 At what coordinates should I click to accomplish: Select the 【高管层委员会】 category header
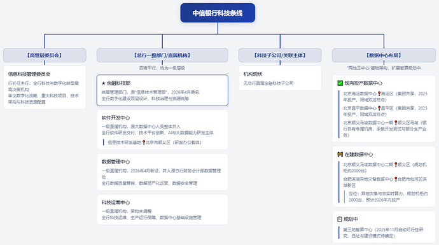(x=45, y=55)
